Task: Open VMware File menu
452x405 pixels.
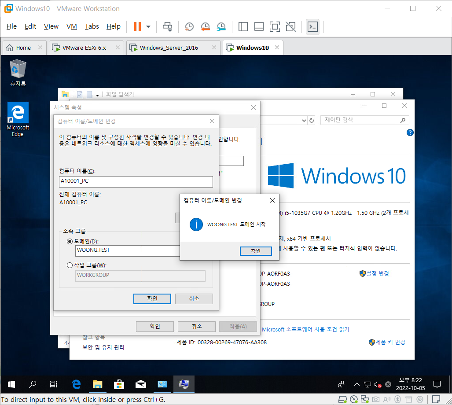Action: click(11, 26)
